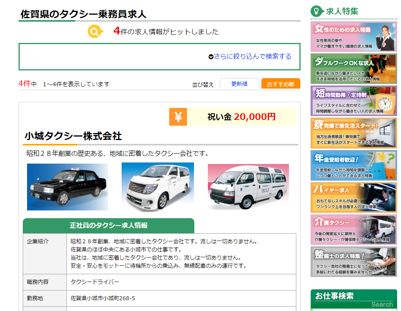Click the green lightbulb icon beside 求人特集
The width and height of the screenshot is (401, 311).
317,11
